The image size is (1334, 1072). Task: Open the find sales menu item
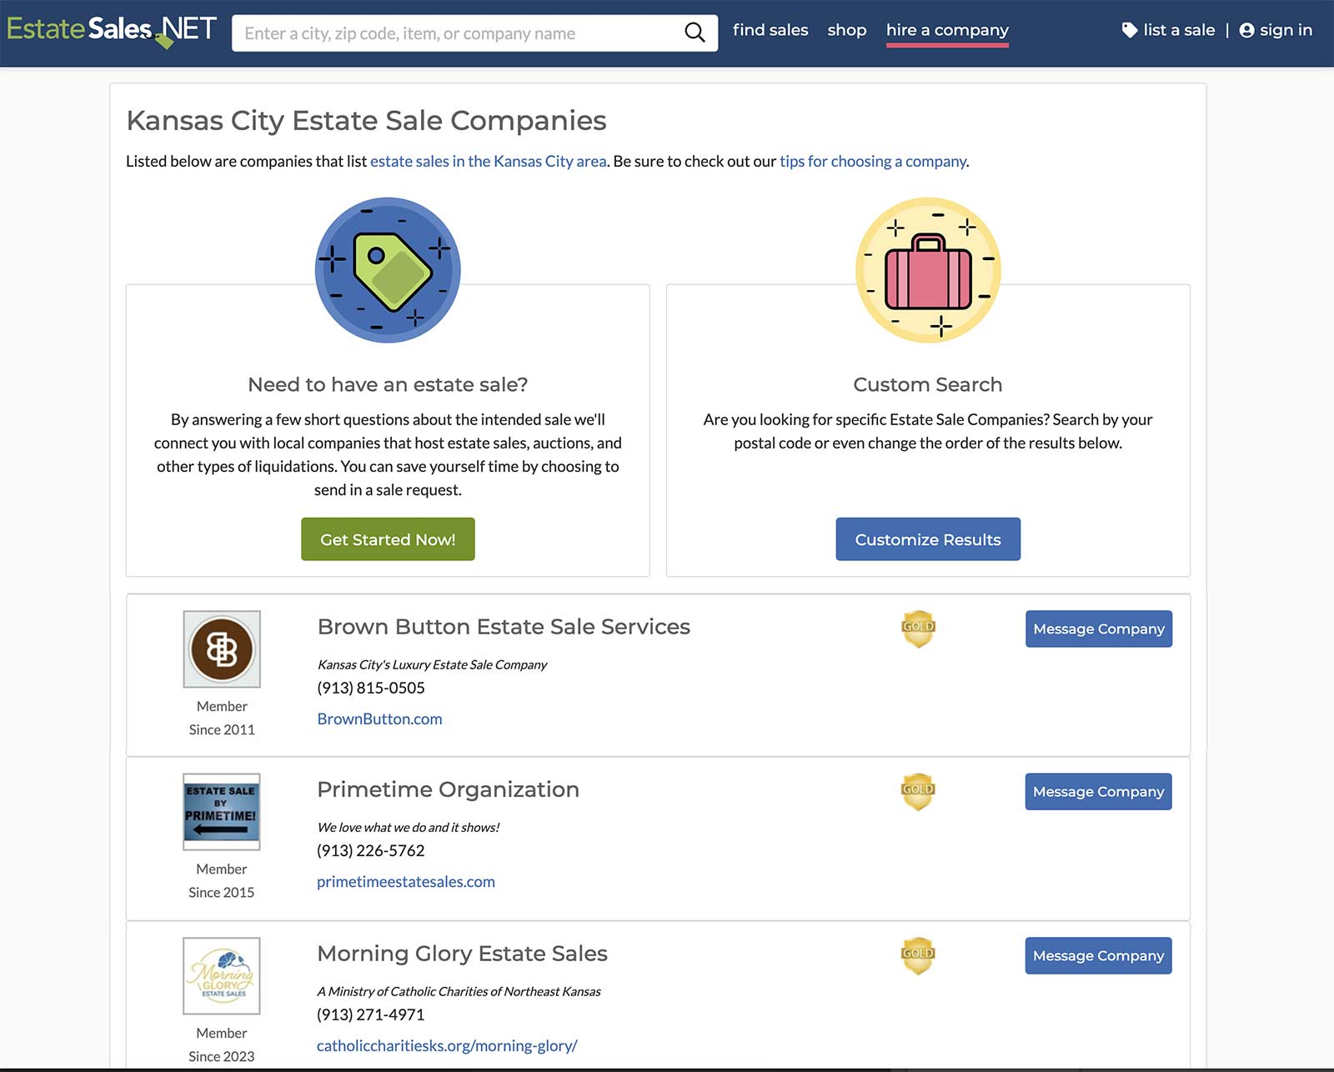[x=770, y=30]
